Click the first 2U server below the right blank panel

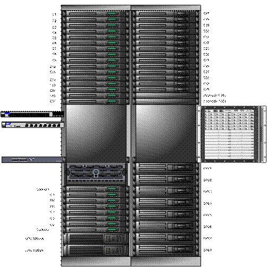click(x=166, y=168)
